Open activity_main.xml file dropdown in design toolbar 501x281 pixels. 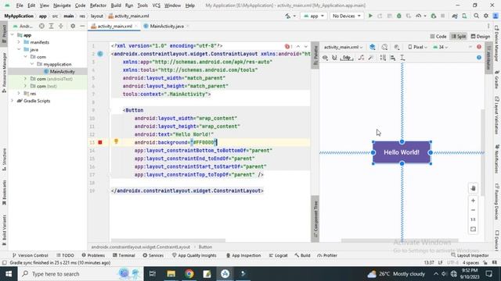coord(343,47)
